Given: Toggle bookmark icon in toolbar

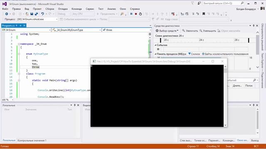Looking at the screenshot, I should coord(204,14).
